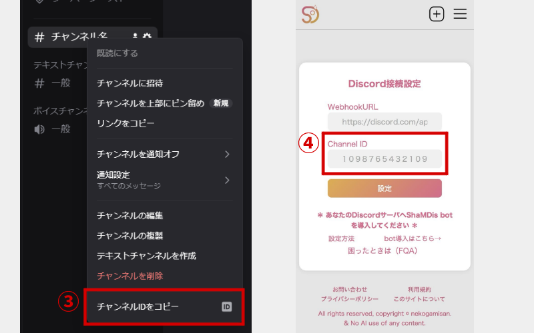Screen dimensions: 534x333
Task: Click the すべてのメッセージ subtitle text
Action: tap(129, 186)
